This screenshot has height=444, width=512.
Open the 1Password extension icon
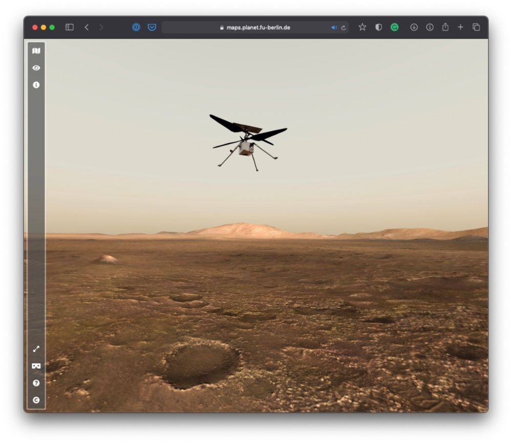coord(136,27)
